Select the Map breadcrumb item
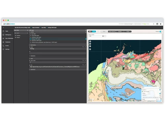The width and height of the screenshot is (165, 123). tap(44, 28)
